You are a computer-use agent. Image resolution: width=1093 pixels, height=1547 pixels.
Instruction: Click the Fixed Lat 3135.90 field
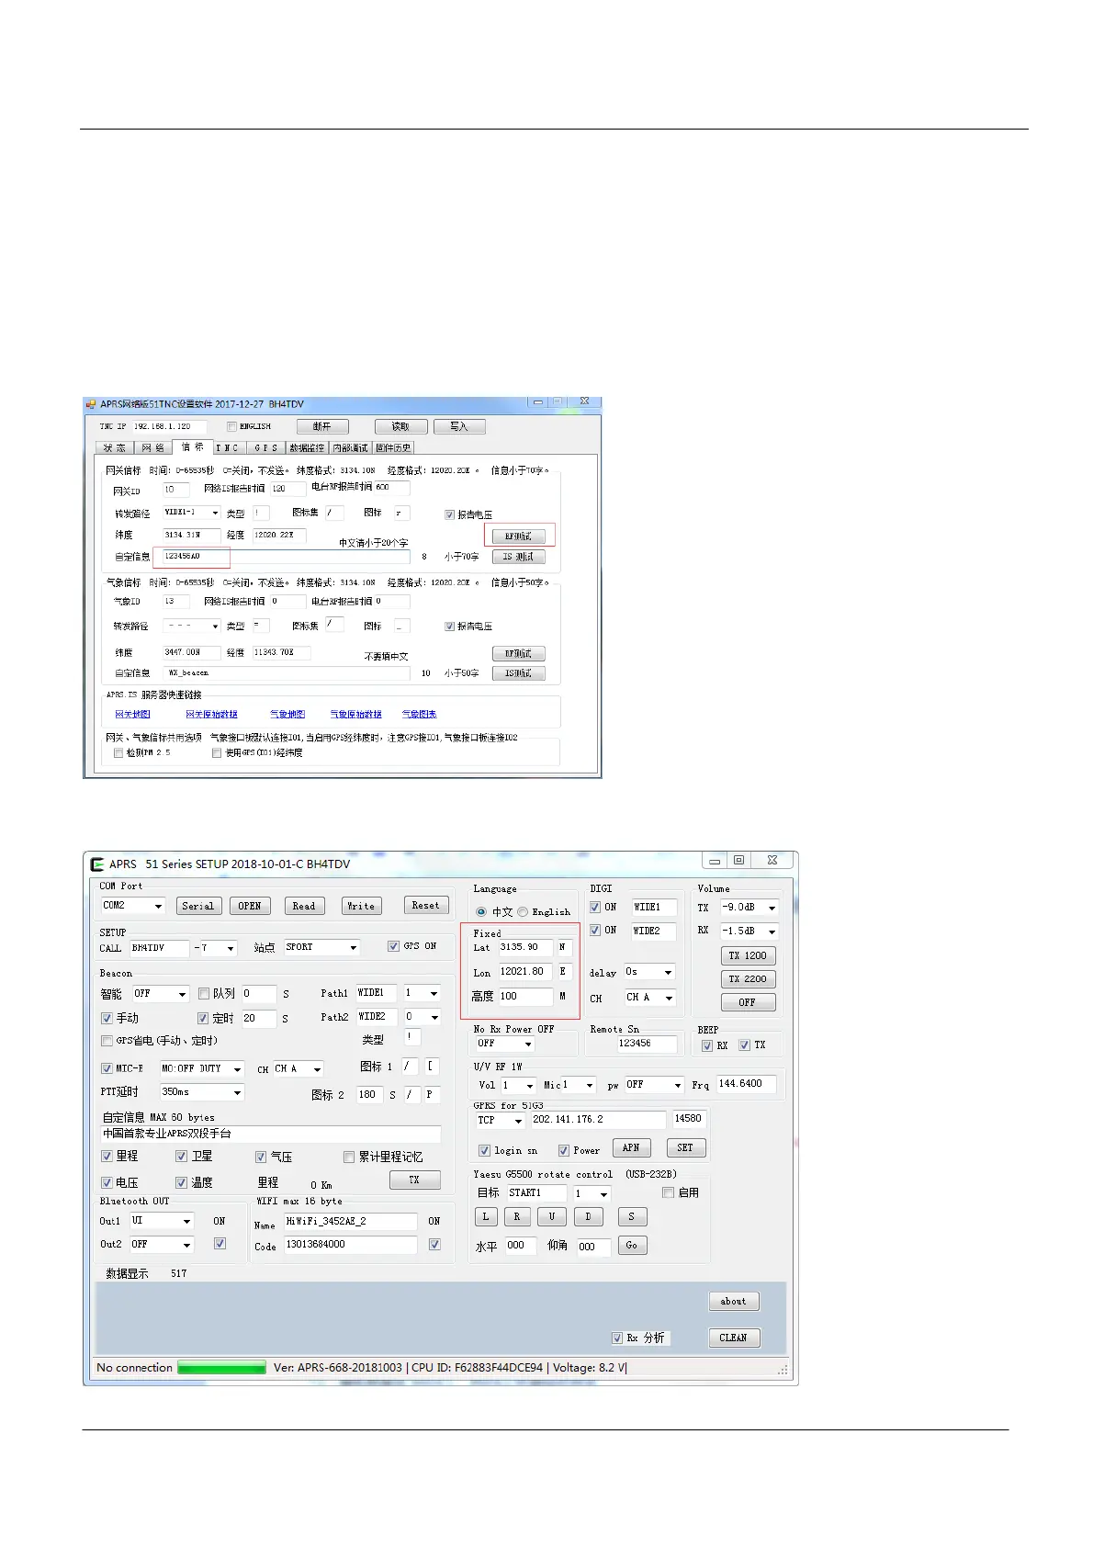(526, 947)
